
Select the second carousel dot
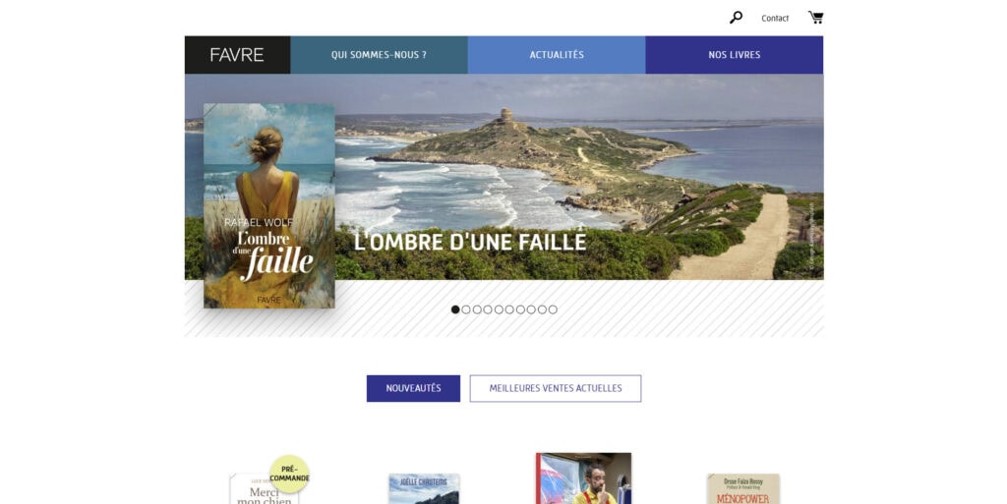coord(466,309)
